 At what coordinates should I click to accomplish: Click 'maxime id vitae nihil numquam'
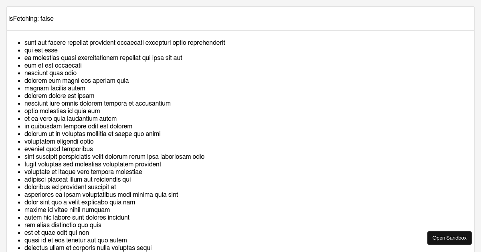pyautogui.click(x=67, y=210)
